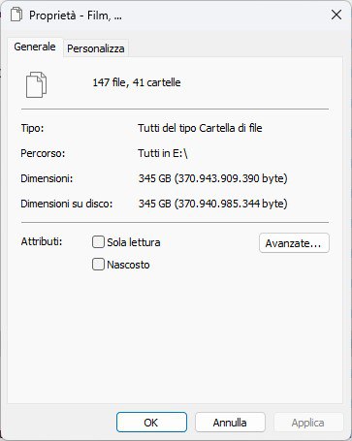Screen dimensions: 352x441
Task: Click the multiple-files icon beside the file count
Action: pyautogui.click(x=36, y=84)
